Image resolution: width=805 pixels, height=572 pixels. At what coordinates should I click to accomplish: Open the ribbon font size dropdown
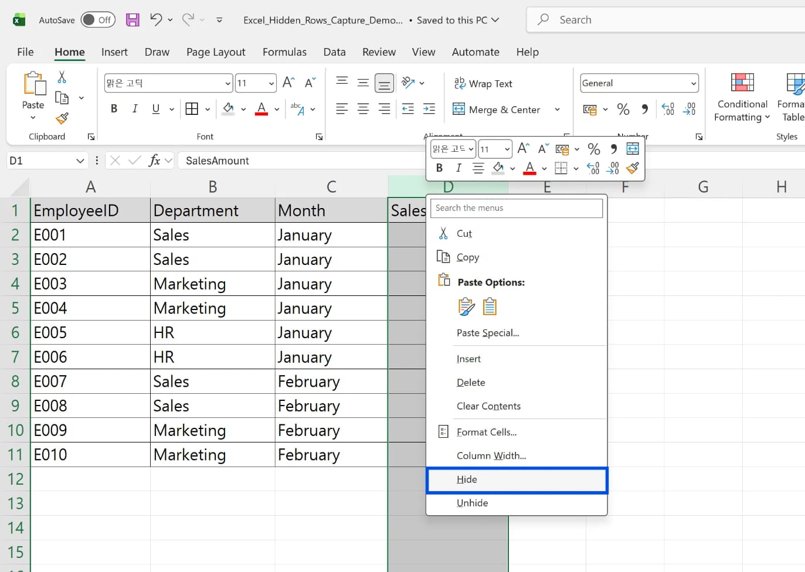coord(271,83)
